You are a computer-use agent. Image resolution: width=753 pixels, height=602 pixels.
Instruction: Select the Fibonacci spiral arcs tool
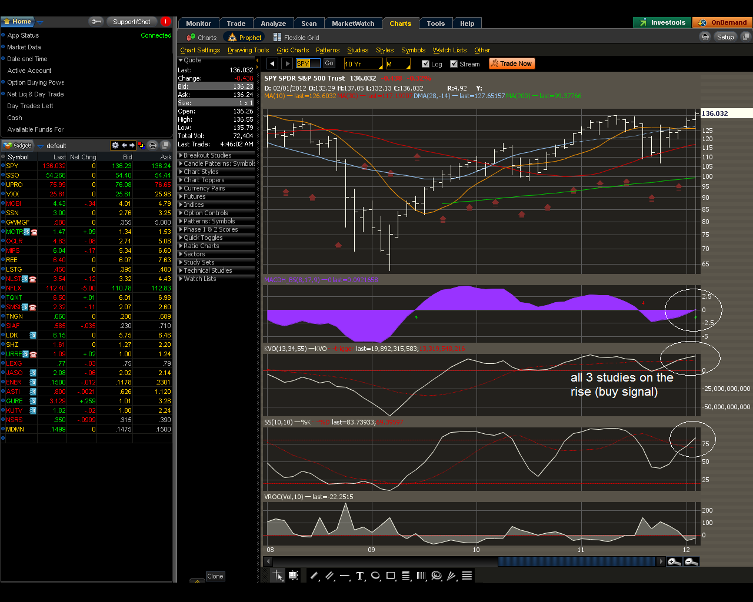tap(437, 576)
